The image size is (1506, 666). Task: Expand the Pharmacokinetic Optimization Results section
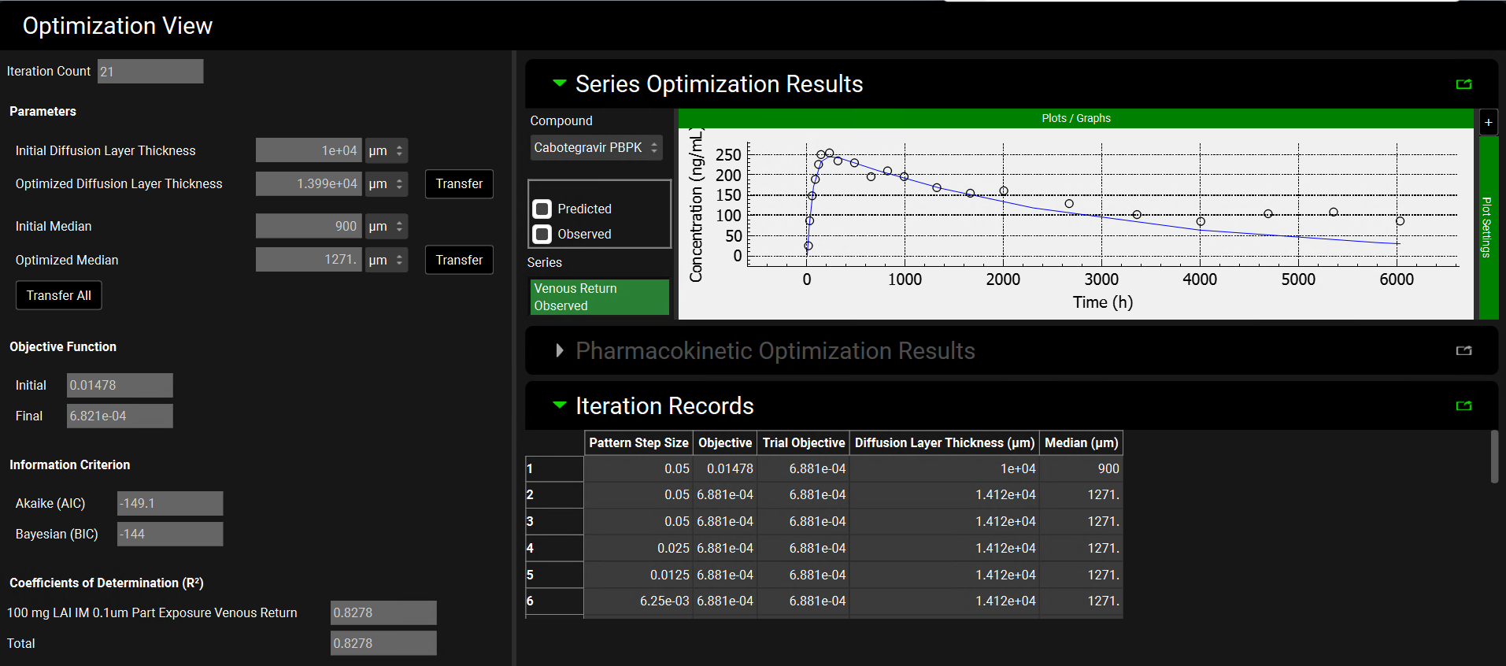pos(560,350)
